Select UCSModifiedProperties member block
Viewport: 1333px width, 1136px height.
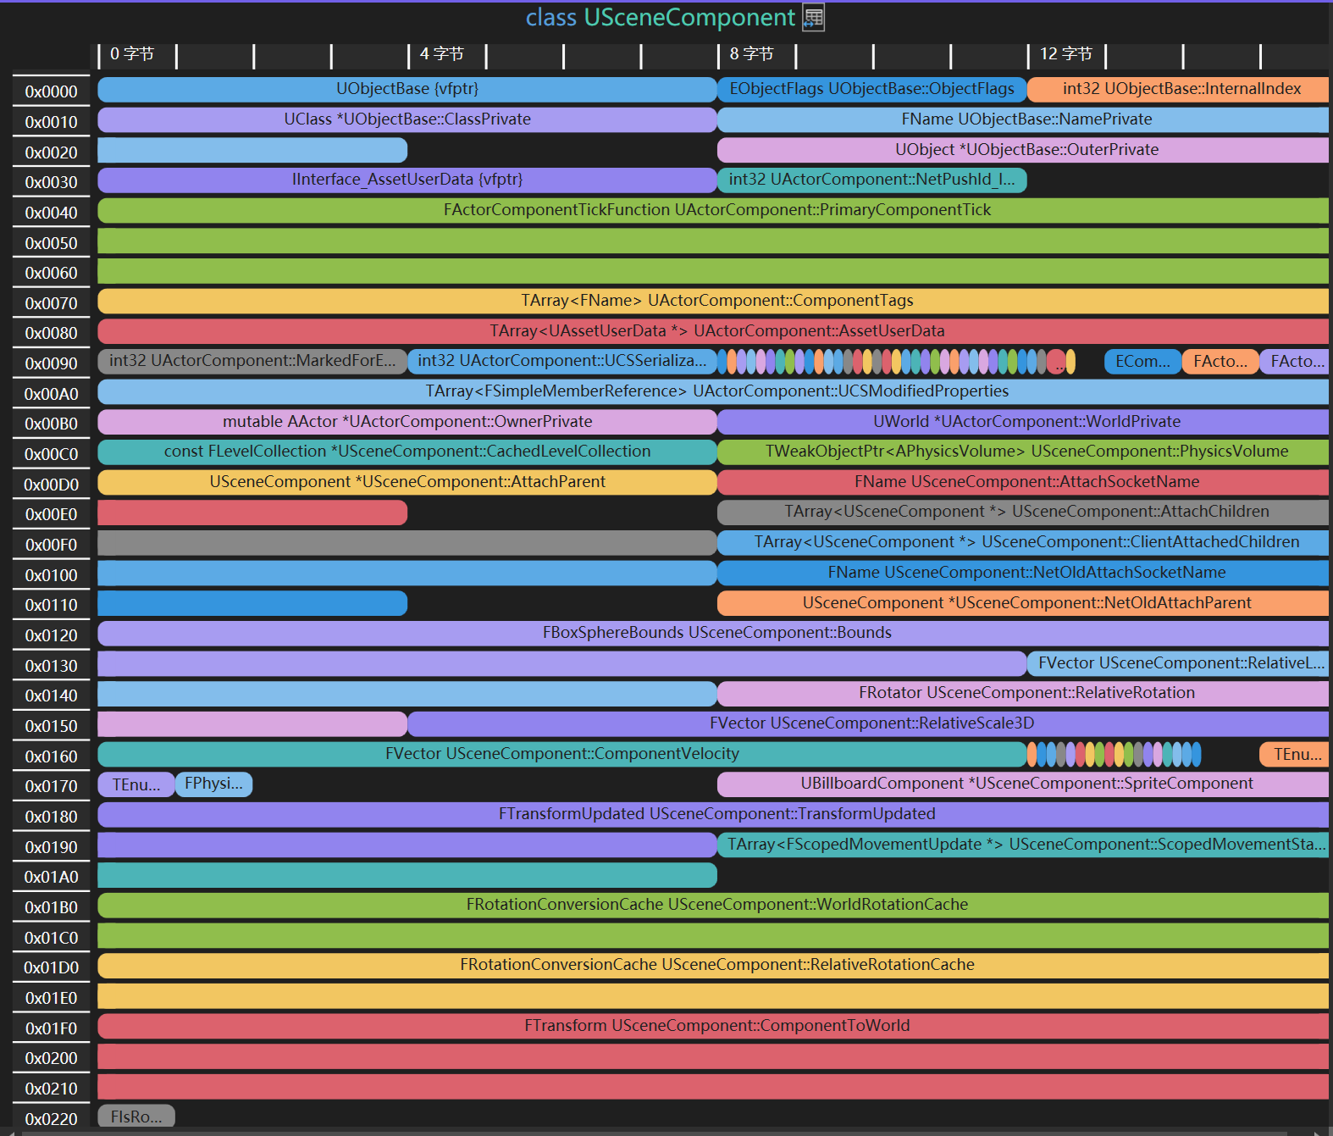(x=716, y=391)
